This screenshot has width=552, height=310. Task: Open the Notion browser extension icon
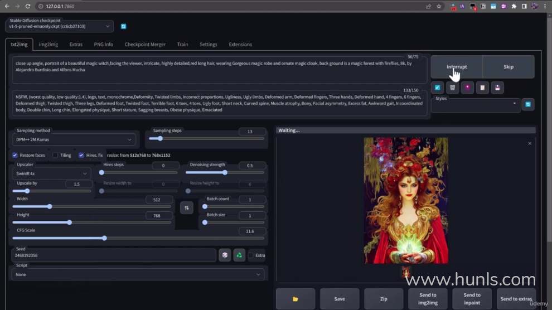(x=483, y=6)
